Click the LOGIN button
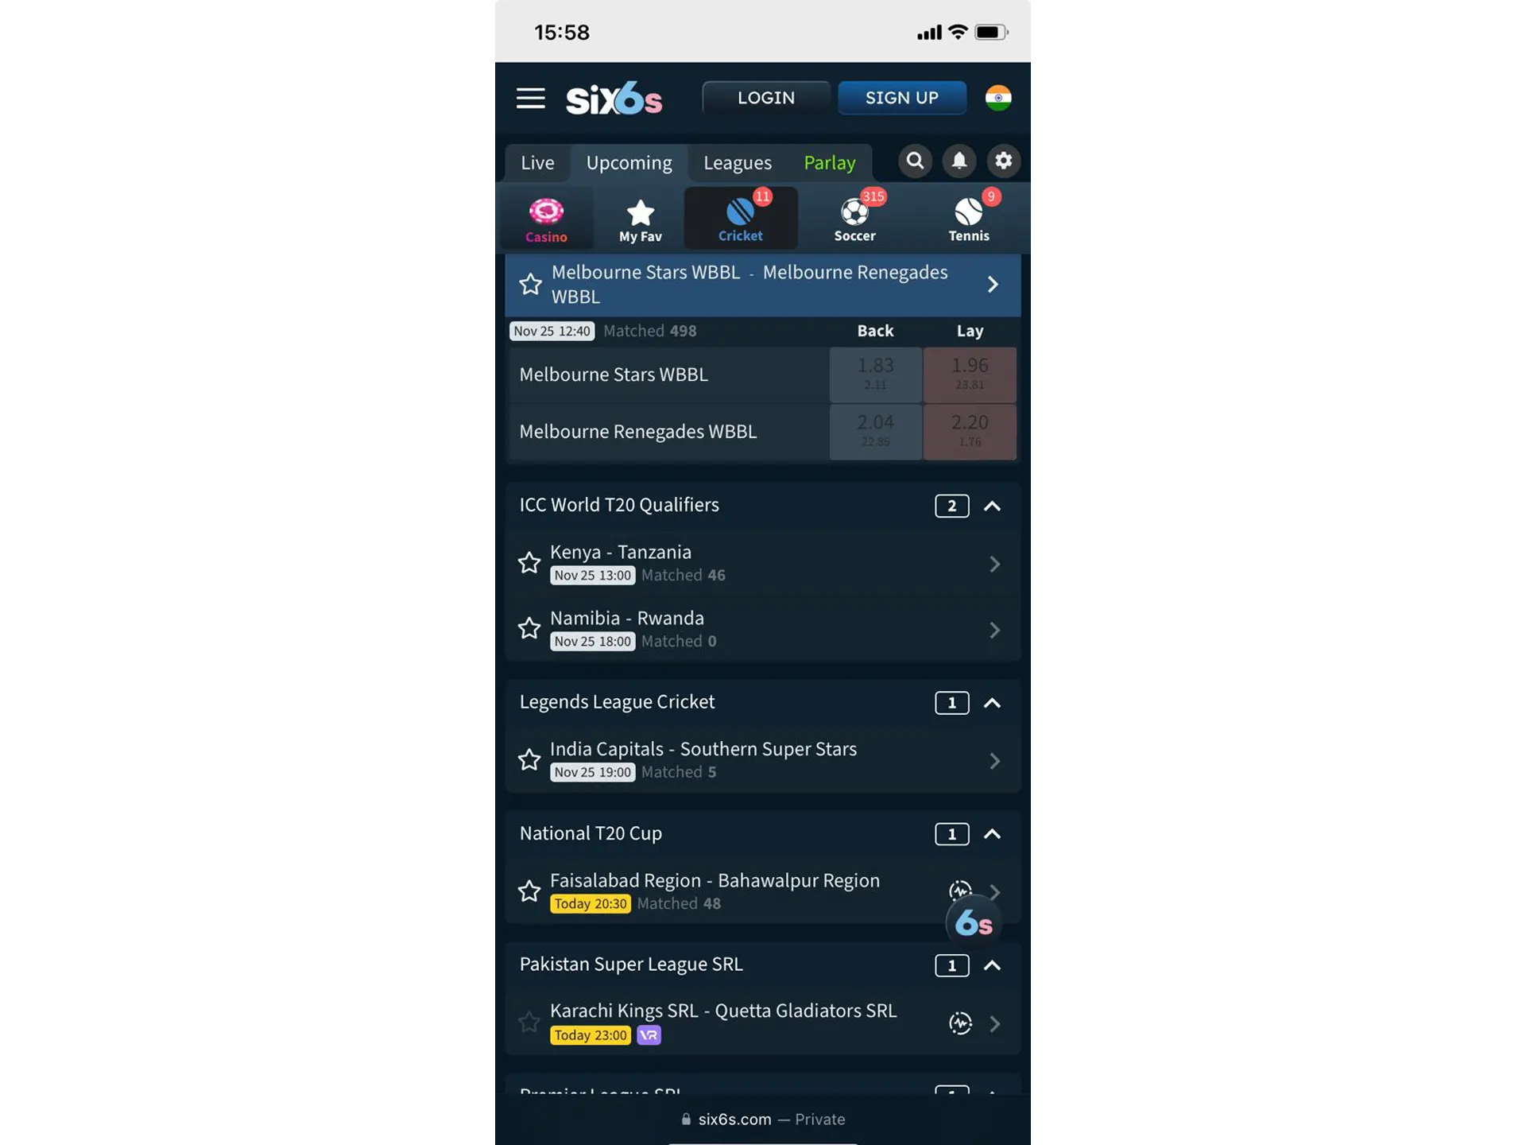This screenshot has width=1526, height=1145. coord(765,98)
